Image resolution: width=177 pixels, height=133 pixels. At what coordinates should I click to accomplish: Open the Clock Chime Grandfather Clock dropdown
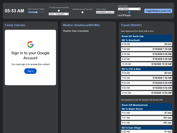[105, 12]
